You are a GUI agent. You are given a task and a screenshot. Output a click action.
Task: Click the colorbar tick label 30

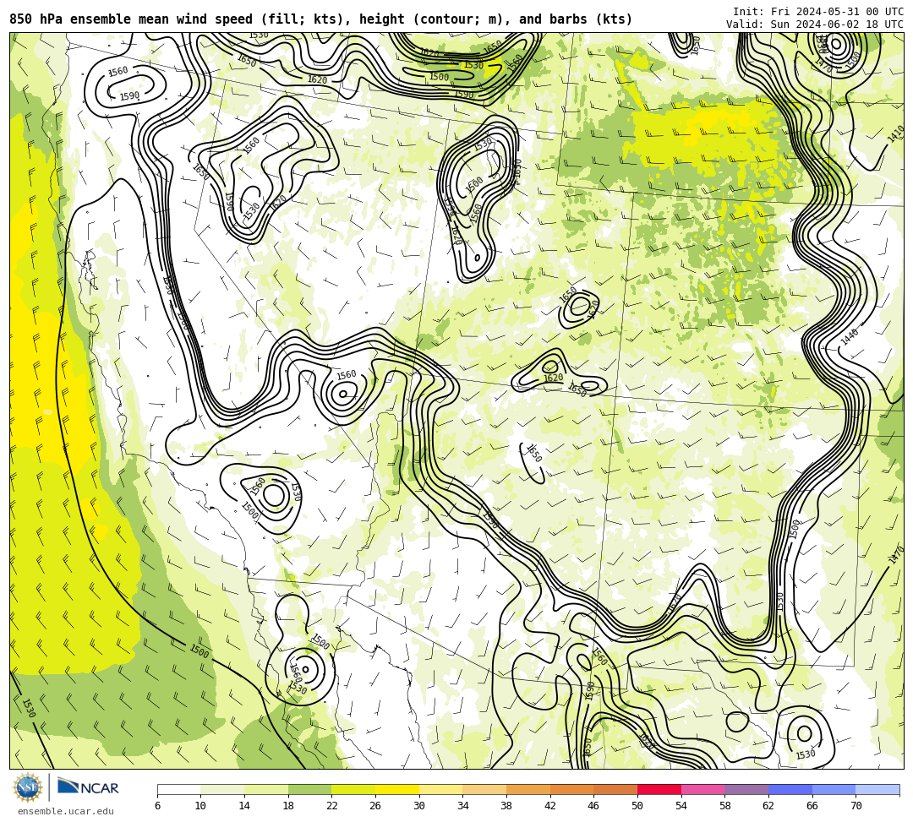tap(419, 806)
